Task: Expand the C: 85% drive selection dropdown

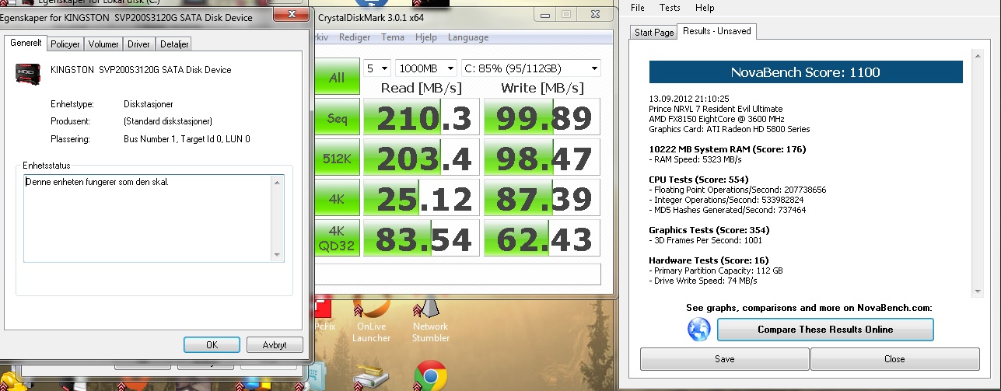Action: (531, 68)
